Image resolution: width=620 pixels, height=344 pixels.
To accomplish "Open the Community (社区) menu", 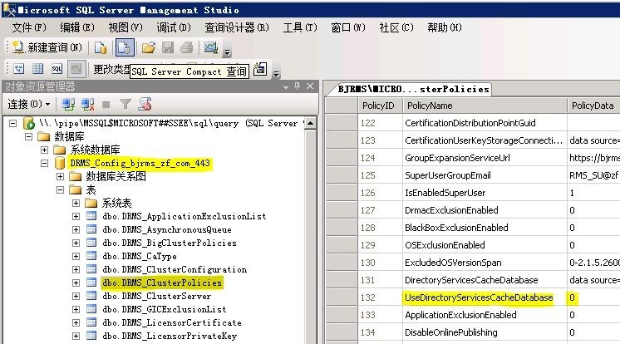I will [x=396, y=27].
